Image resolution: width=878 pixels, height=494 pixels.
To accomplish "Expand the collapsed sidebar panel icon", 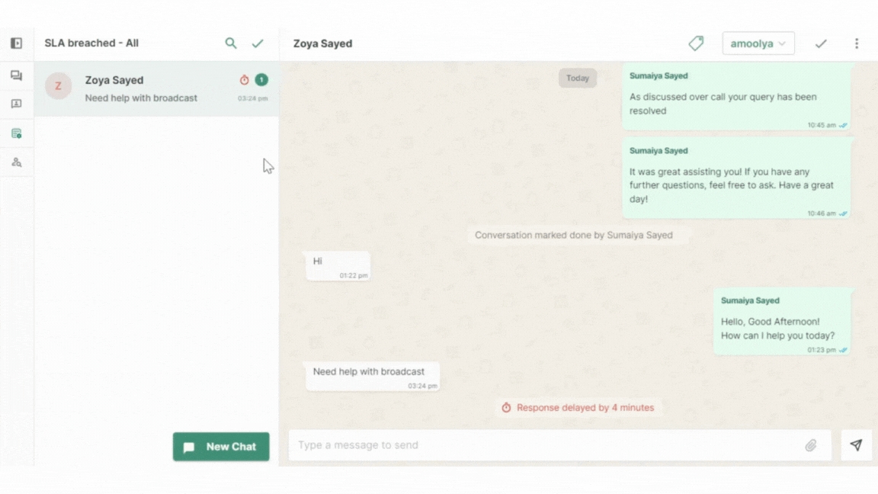I will pos(16,43).
